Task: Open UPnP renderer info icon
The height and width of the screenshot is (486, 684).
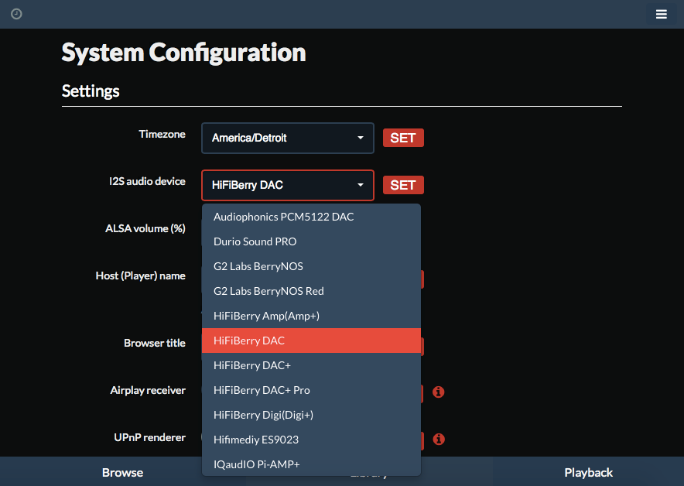Action: [439, 439]
